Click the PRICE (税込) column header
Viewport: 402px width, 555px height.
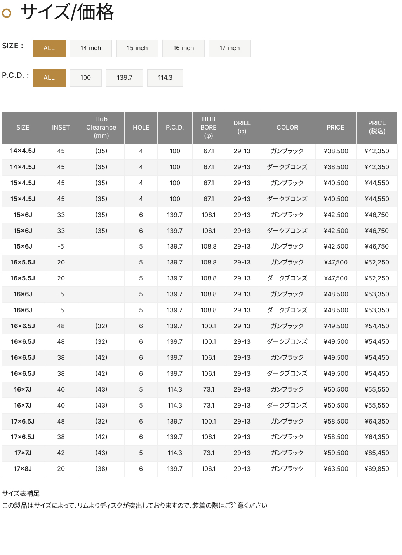click(x=377, y=128)
